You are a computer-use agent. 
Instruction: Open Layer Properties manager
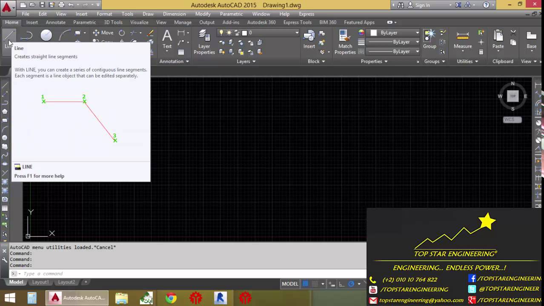[204, 42]
